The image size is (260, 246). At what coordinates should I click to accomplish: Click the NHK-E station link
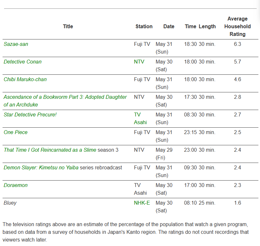click(x=142, y=203)
